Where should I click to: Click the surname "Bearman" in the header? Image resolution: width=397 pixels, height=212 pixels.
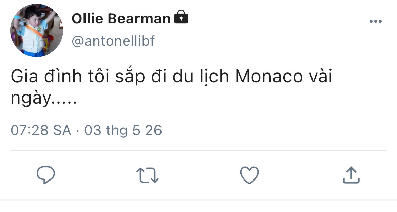click(x=139, y=19)
